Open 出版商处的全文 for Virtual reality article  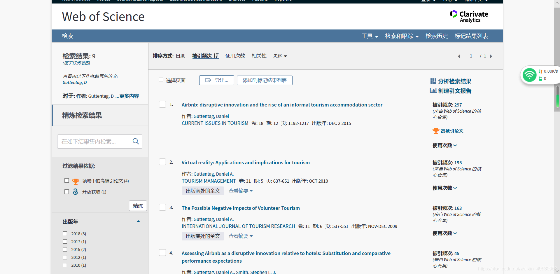(x=203, y=191)
